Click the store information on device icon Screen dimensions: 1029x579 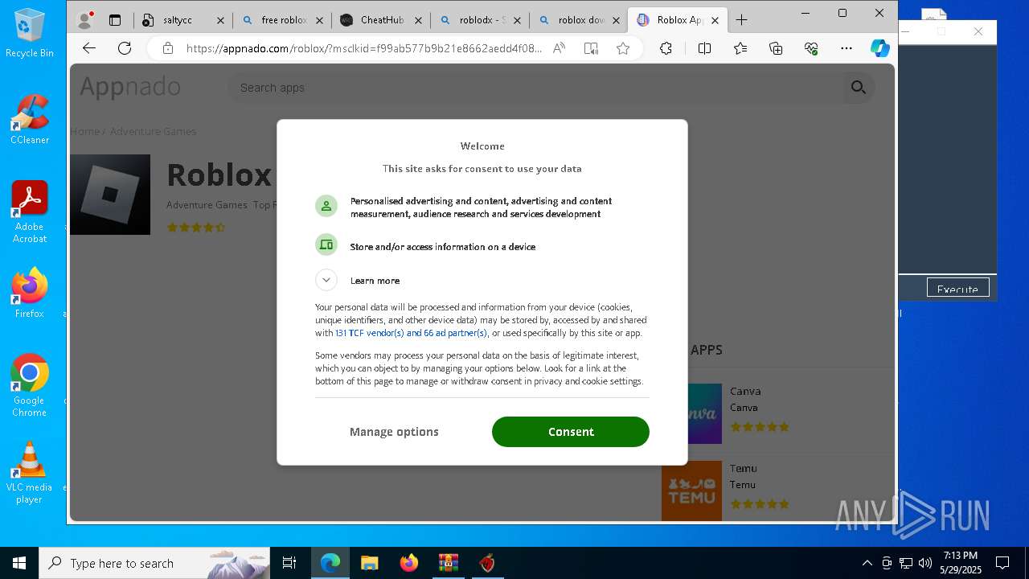point(326,244)
